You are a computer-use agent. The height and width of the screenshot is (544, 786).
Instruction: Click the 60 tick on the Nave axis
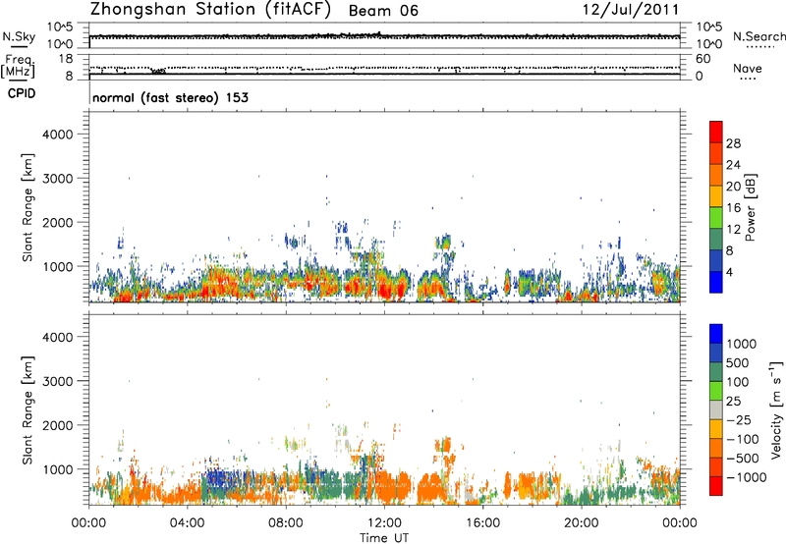point(702,59)
